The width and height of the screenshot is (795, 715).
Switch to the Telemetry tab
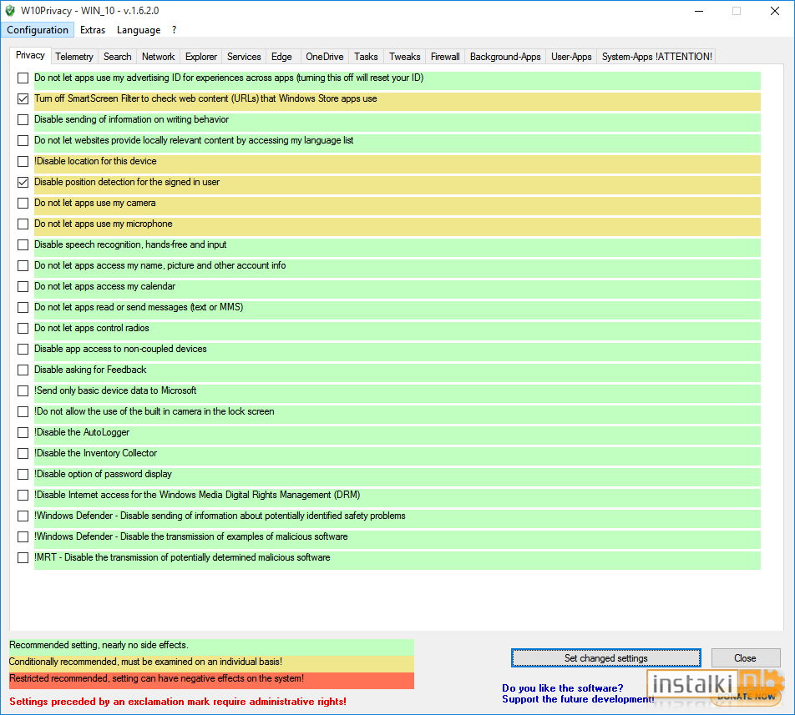point(74,57)
